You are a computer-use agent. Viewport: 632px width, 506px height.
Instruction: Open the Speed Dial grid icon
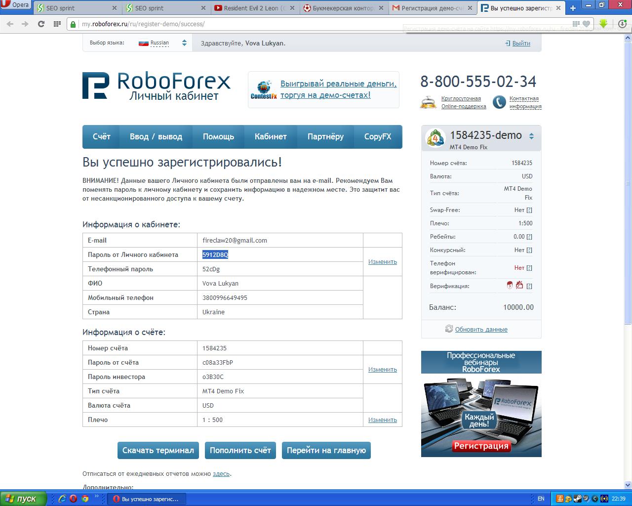(57, 24)
